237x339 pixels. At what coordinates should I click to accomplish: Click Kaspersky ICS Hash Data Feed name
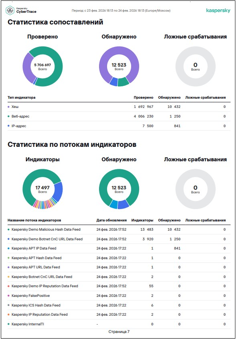(x=36, y=305)
